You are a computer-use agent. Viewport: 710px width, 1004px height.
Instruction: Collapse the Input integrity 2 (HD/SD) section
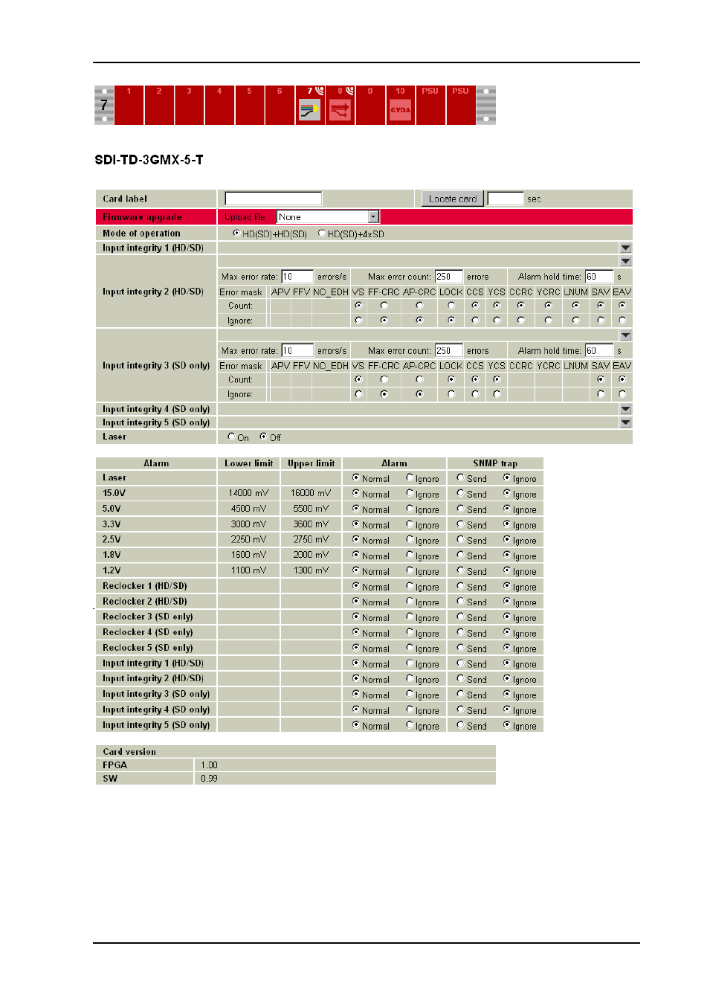(626, 262)
